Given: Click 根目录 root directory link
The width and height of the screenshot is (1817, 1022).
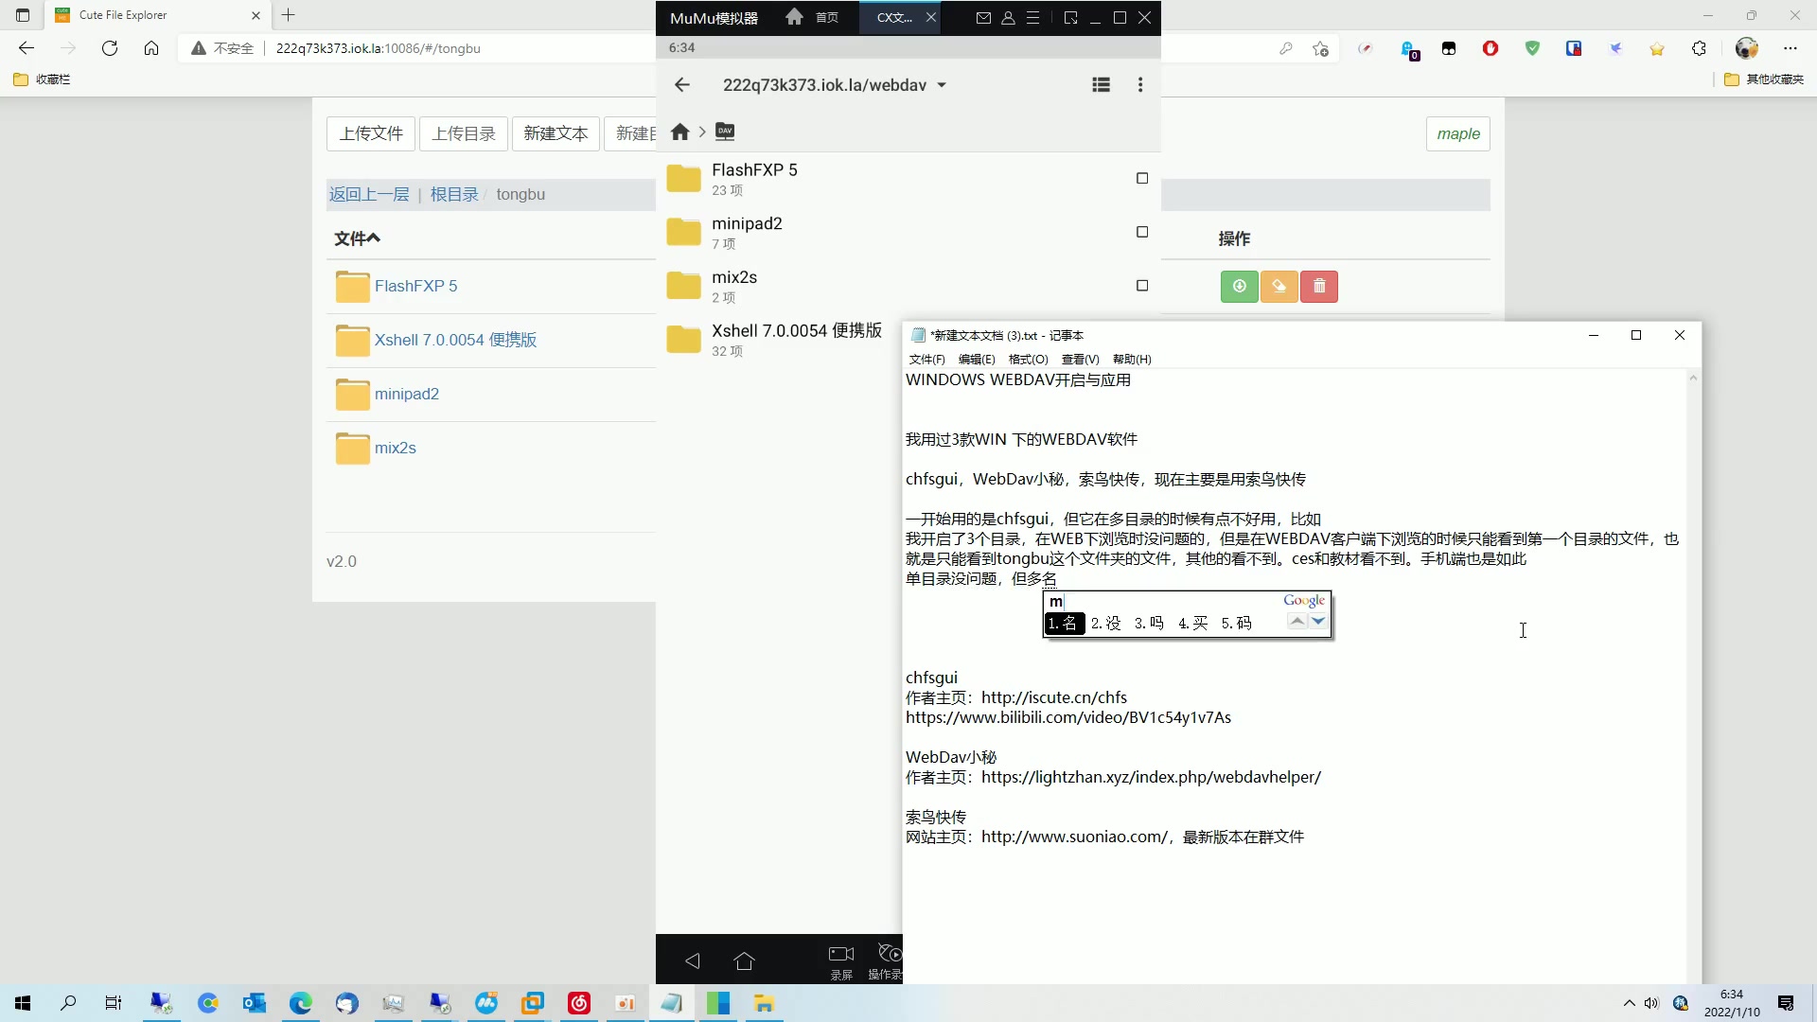Looking at the screenshot, I should coord(454,194).
